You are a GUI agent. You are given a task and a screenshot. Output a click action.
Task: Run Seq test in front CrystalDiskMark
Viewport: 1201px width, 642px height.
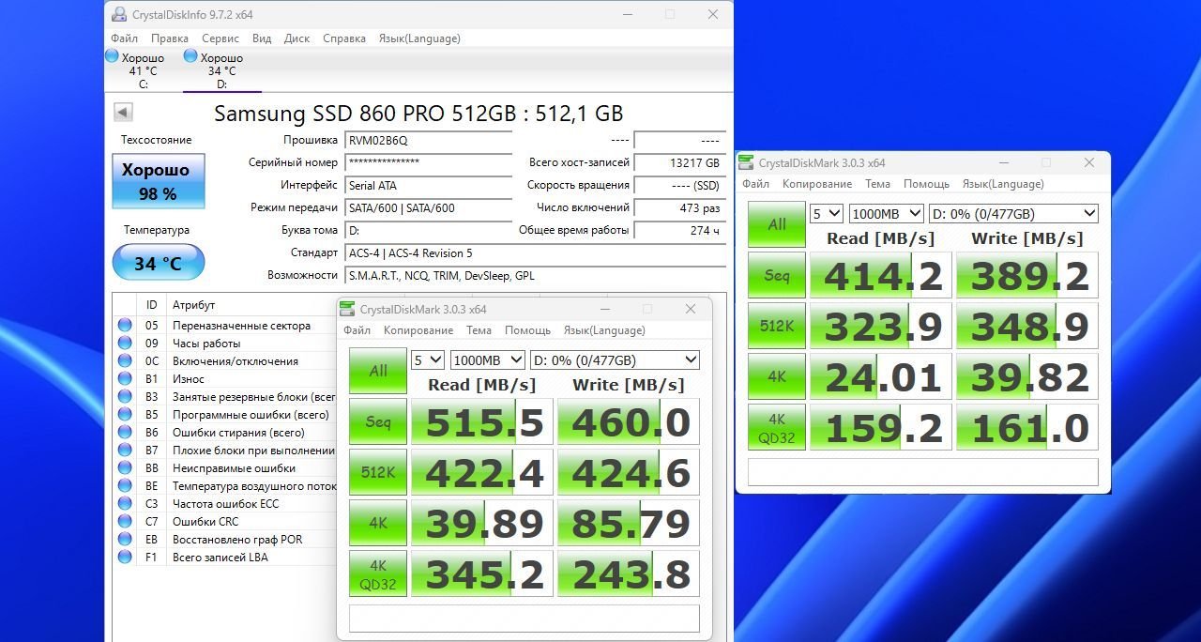378,421
